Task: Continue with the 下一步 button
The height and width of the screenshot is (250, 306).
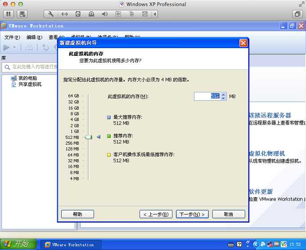Action: click(192, 214)
